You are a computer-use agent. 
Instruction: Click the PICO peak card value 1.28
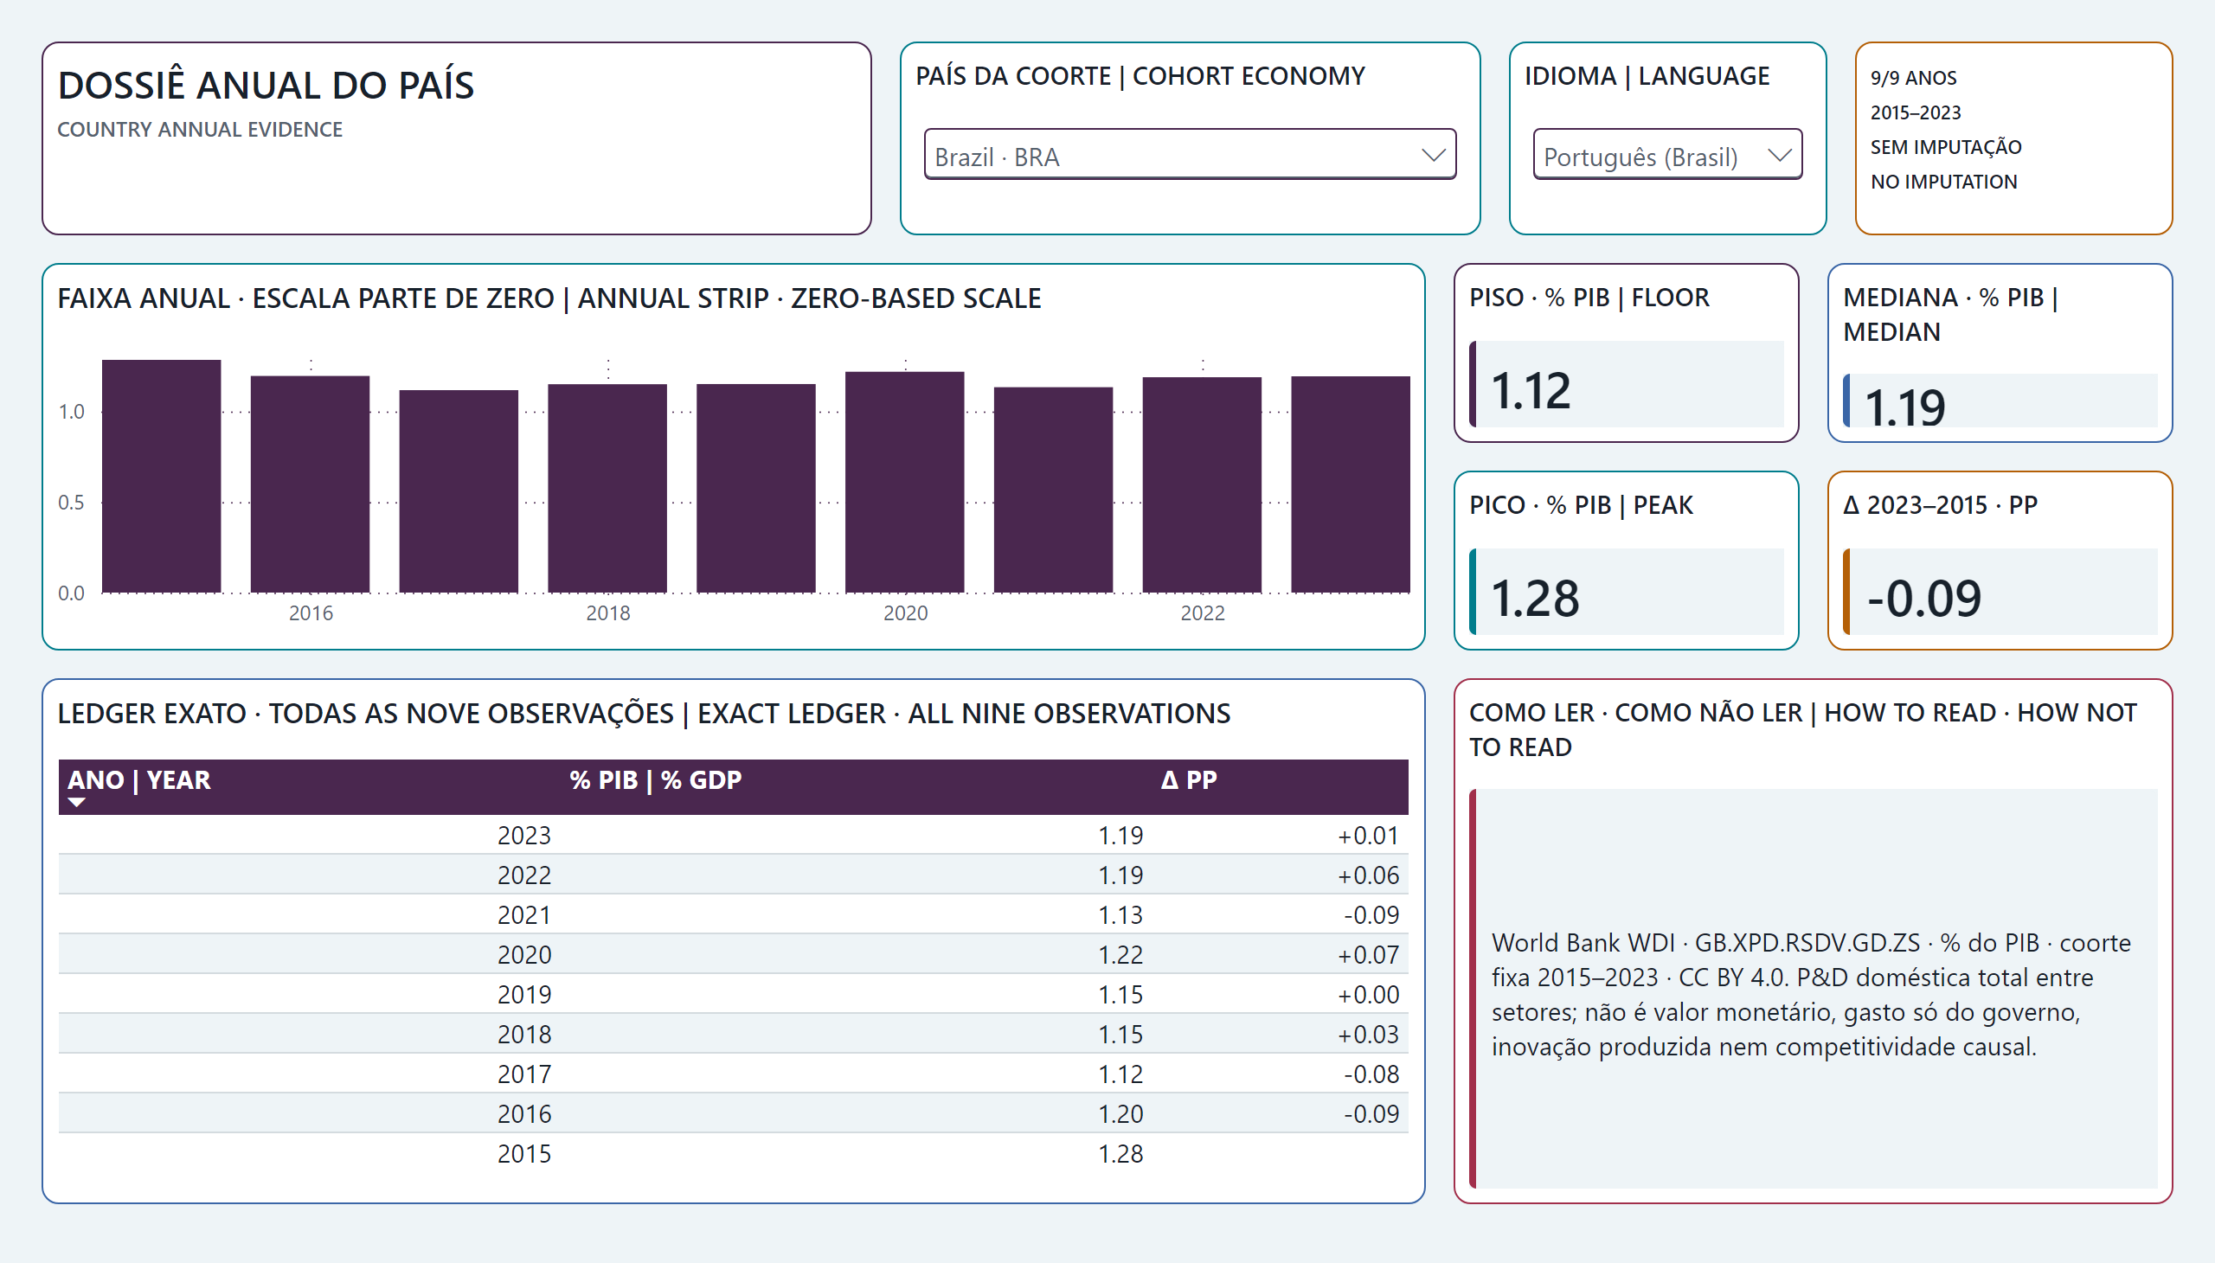pyautogui.click(x=1535, y=598)
